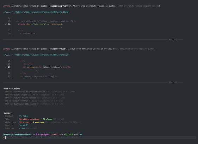Click the tilde marker under colspan

pyautogui.click(x=37, y=70)
